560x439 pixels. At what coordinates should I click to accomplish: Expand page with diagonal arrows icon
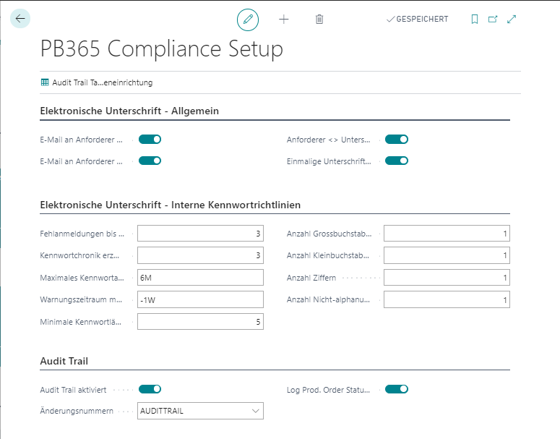point(512,20)
